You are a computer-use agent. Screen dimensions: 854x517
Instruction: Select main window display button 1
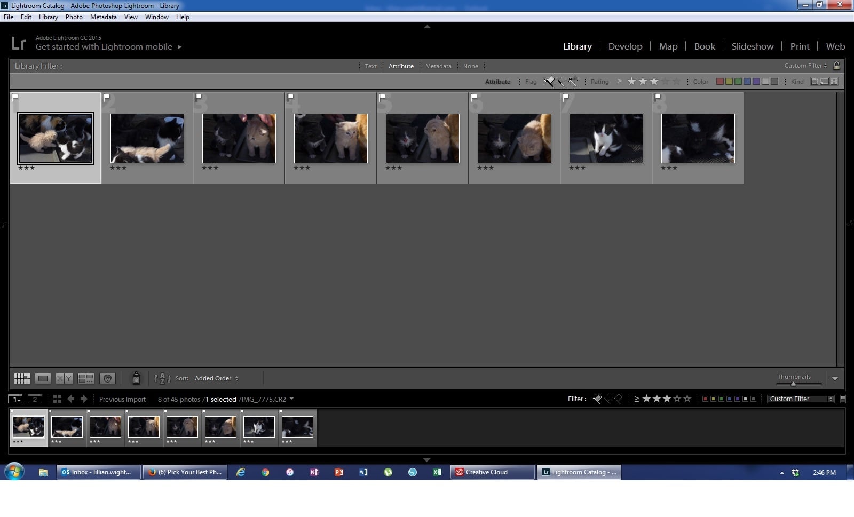pyautogui.click(x=15, y=399)
